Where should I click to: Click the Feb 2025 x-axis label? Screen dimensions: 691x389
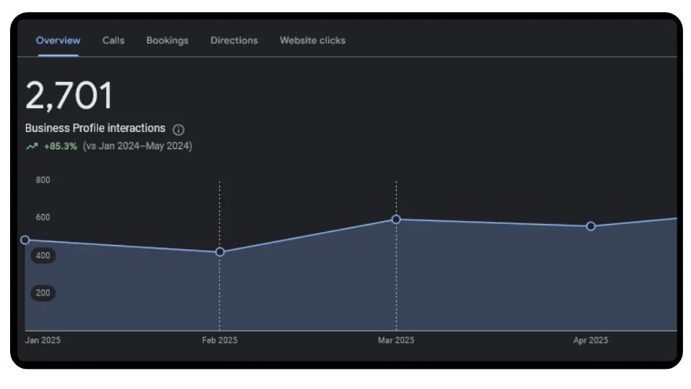click(x=219, y=340)
